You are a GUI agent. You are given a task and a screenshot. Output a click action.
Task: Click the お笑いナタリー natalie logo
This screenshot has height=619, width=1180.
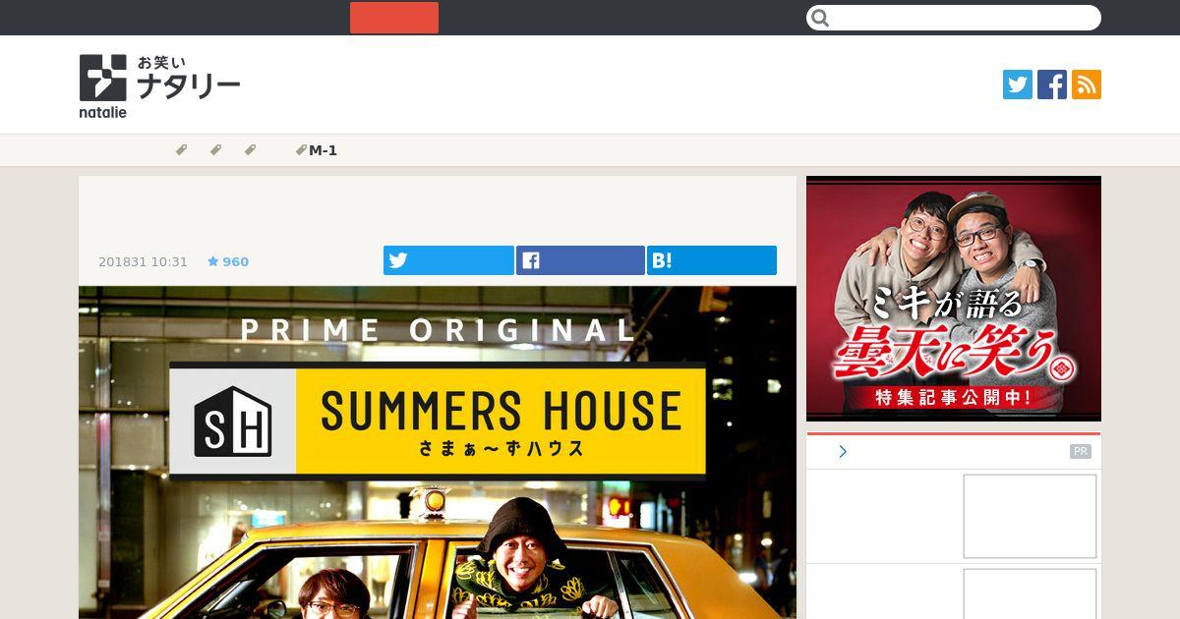tap(160, 86)
